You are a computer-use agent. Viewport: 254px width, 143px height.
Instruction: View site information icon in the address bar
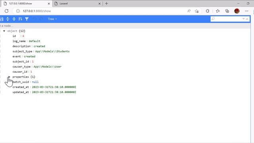pyautogui.click(x=18, y=11)
